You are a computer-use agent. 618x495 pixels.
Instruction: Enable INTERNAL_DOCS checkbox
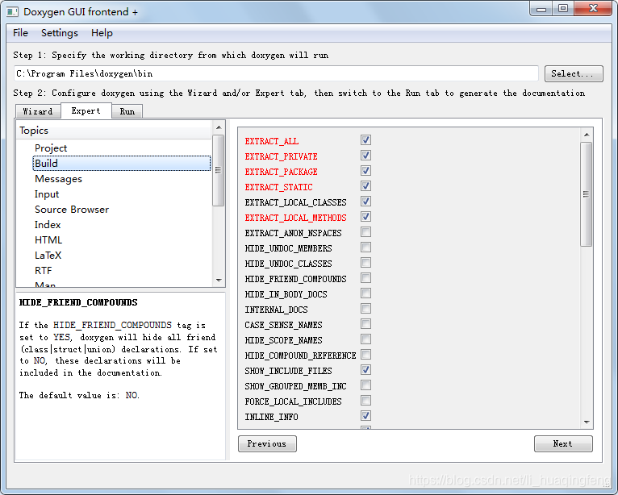coord(365,309)
